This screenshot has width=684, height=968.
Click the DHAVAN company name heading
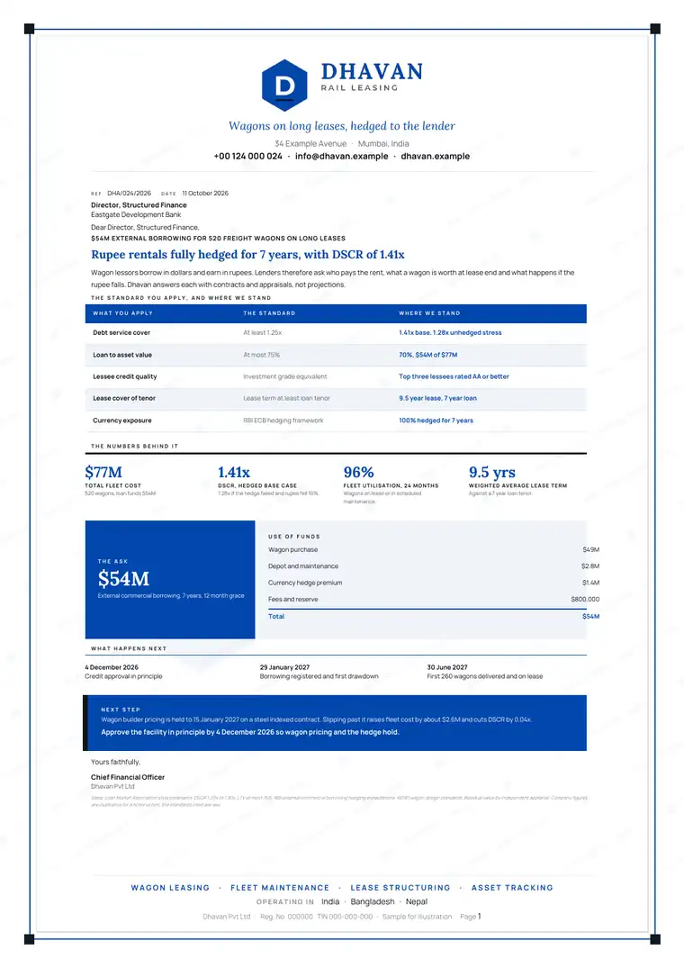click(372, 72)
